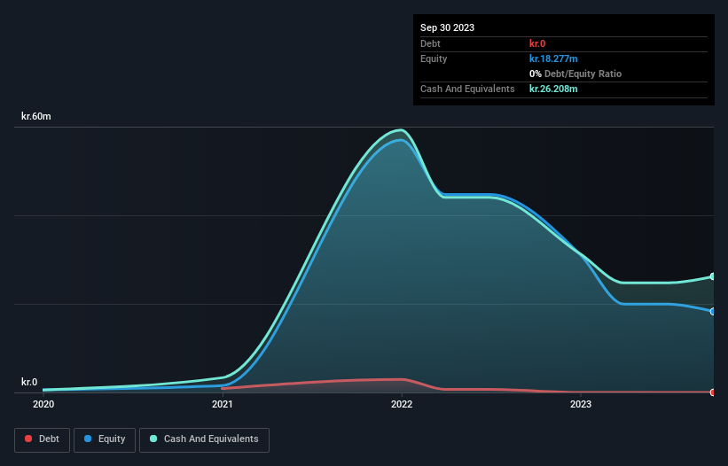
Task: Click the kr.60m y-axis label
Action: (36, 116)
